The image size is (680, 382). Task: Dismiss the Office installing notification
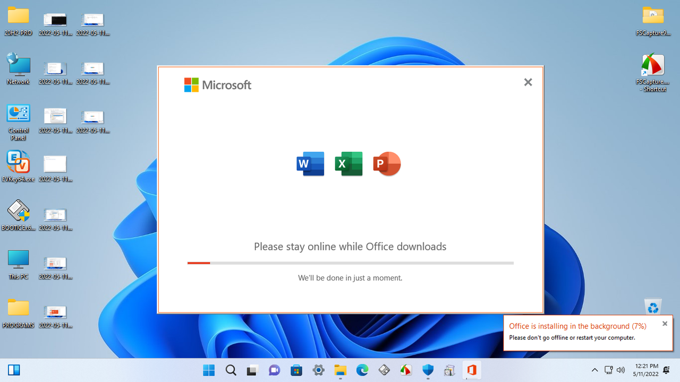click(x=665, y=324)
